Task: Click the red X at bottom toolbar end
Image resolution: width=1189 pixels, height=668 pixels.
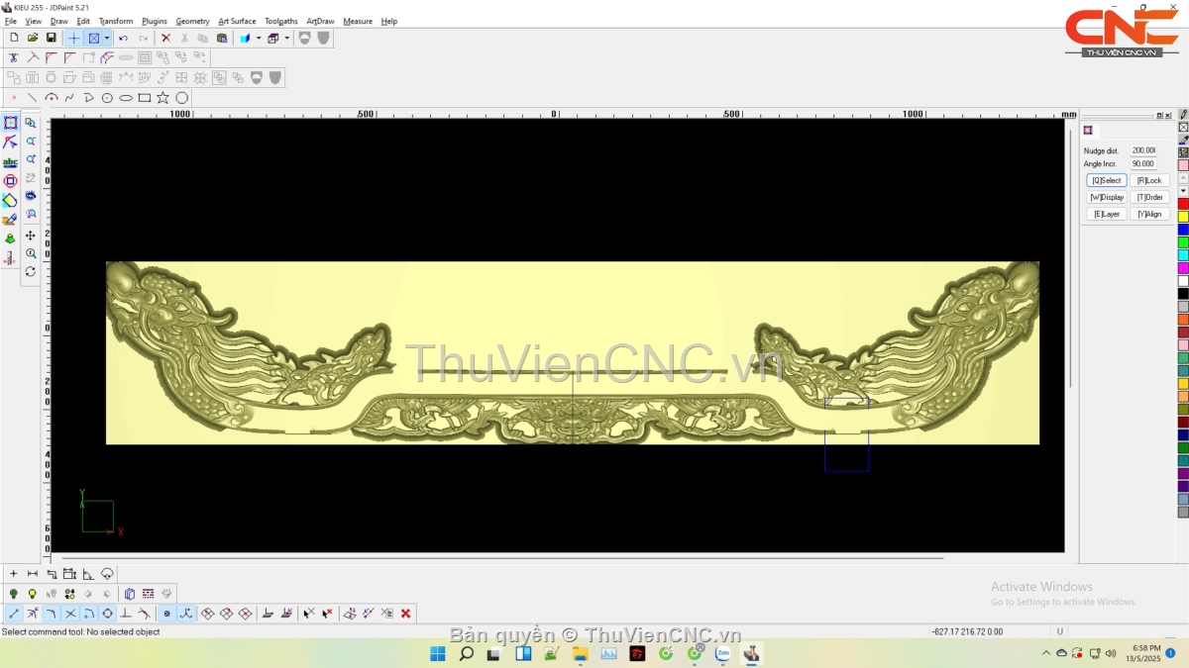Action: (x=405, y=614)
